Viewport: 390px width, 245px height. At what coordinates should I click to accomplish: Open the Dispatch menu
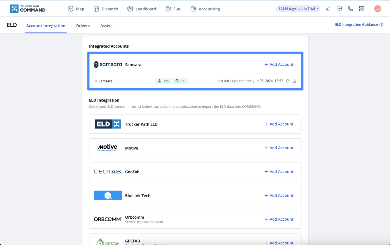106,9
